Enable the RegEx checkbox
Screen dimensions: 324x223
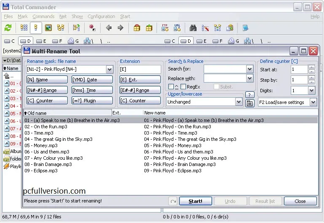pos(183,87)
